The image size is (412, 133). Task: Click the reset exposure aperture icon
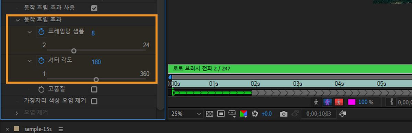tap(255, 113)
